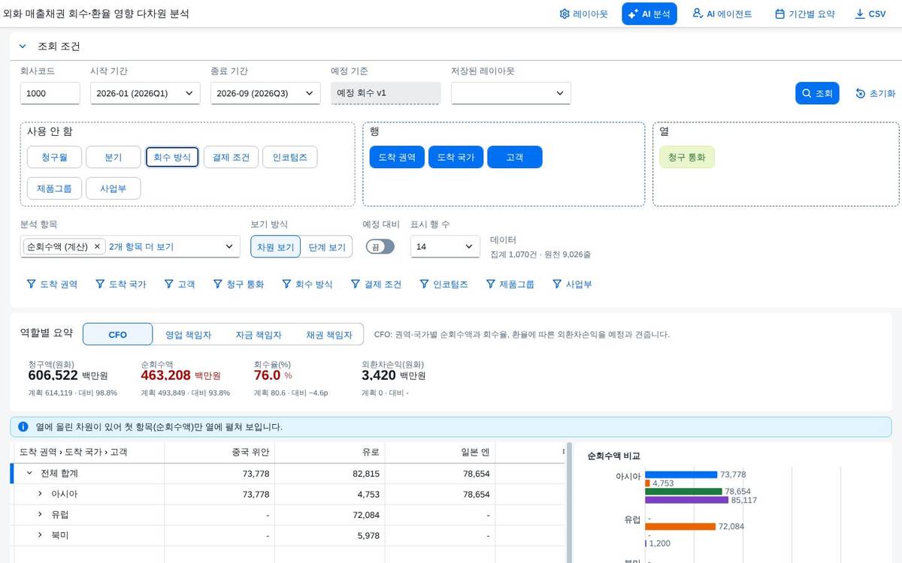Open the 제품그룹 filter
The width and height of the screenshot is (902, 563).
[510, 285]
